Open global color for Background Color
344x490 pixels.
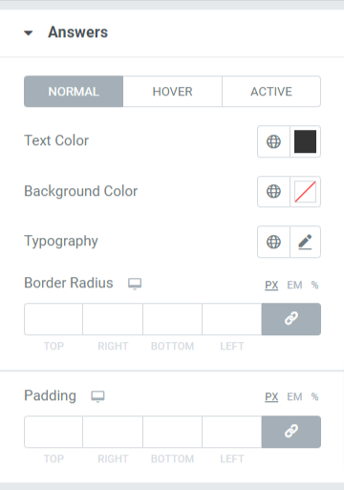273,191
